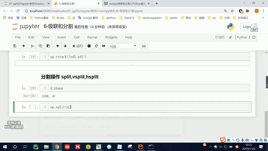Click the Python 3 kernel status circle

click(x=254, y=37)
